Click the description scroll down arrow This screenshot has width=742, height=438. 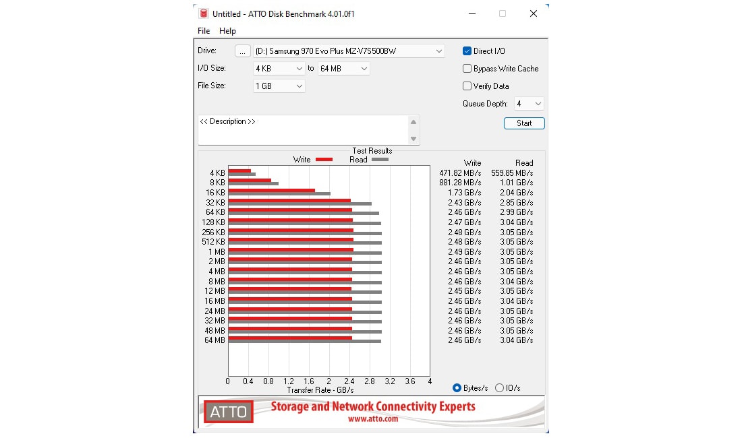(413, 139)
